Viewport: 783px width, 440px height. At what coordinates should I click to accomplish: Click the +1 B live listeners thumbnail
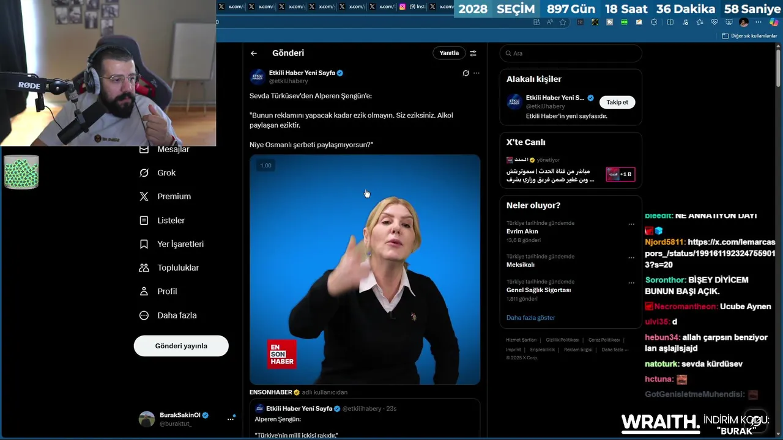pyautogui.click(x=620, y=174)
